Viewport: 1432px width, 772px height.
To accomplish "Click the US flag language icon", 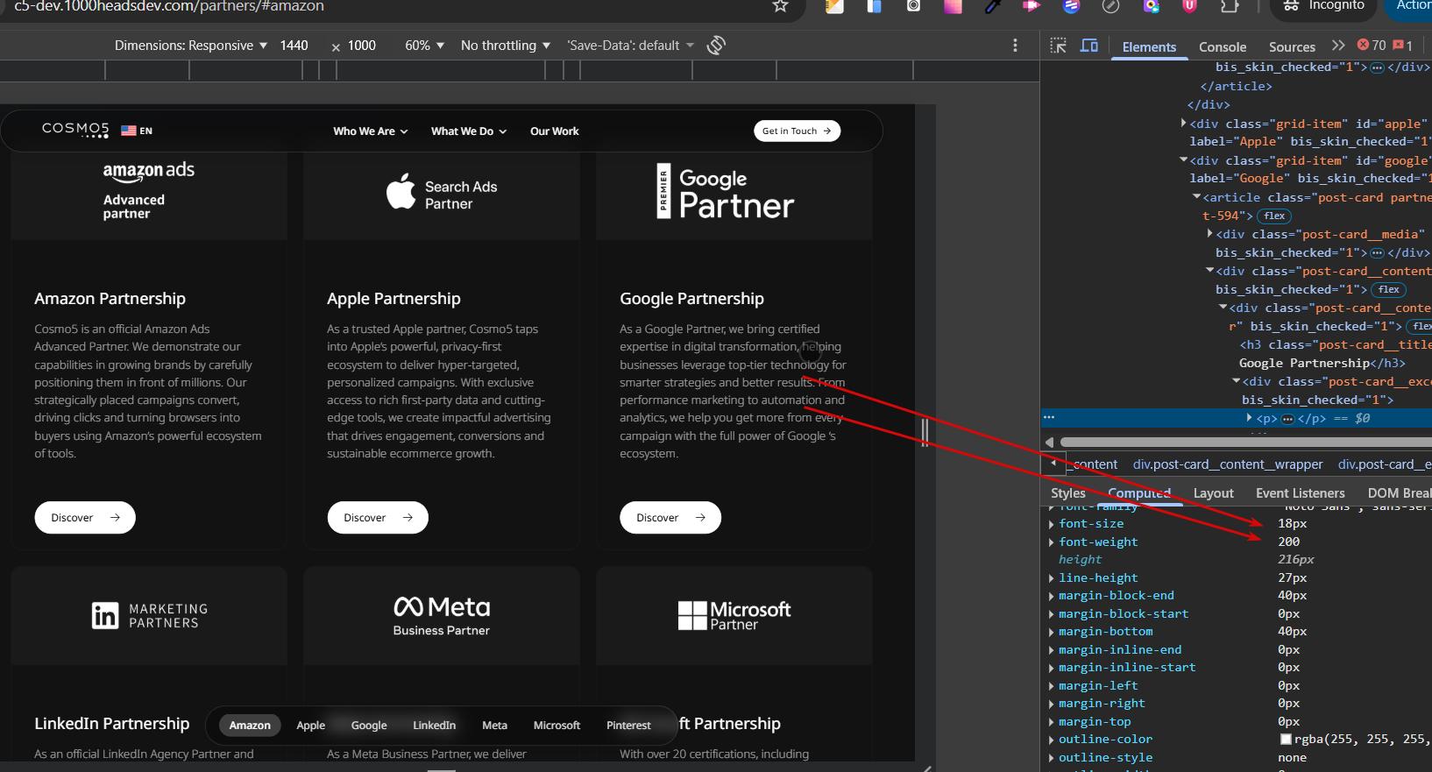I will [x=129, y=131].
